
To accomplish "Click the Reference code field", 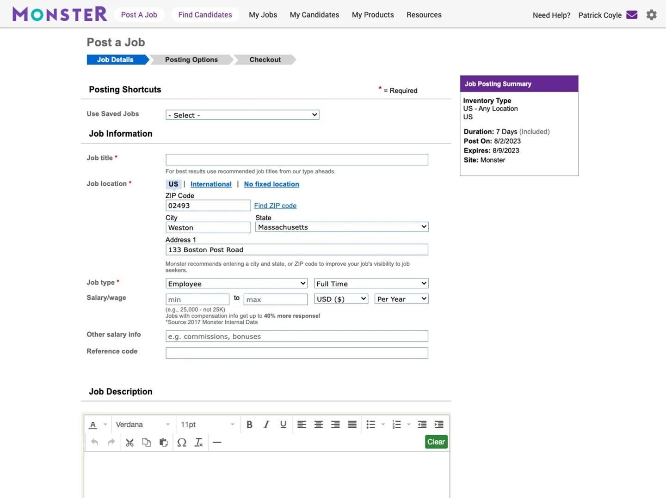I will (x=297, y=353).
